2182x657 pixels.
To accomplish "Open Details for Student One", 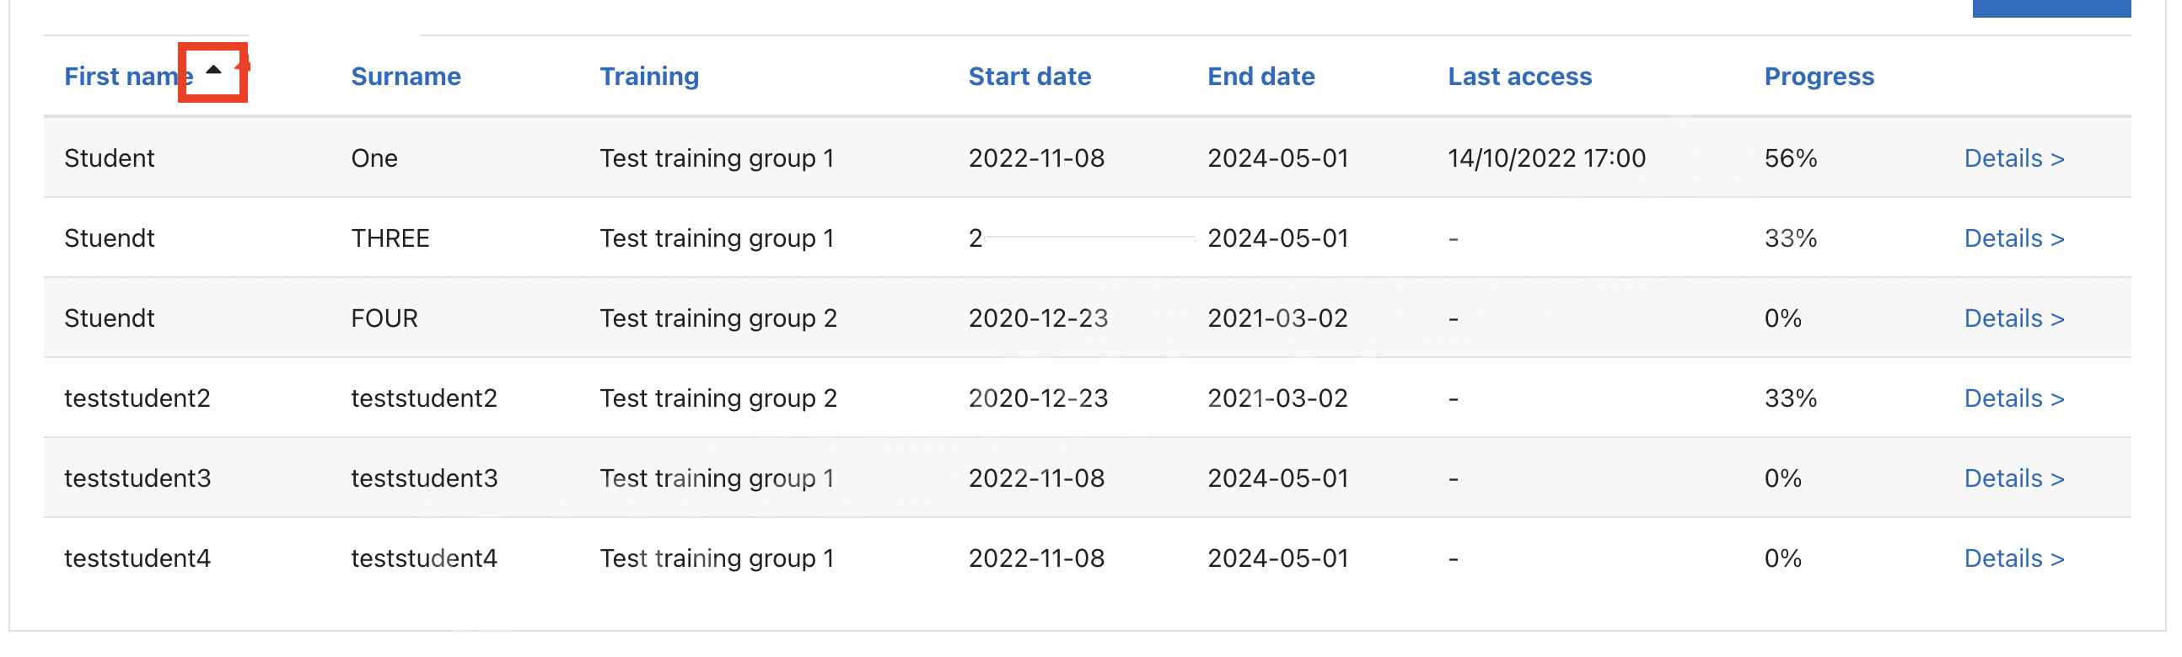I will click(x=2013, y=158).
